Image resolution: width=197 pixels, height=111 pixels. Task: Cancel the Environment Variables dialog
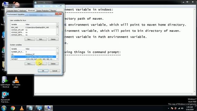(x=55, y=71)
